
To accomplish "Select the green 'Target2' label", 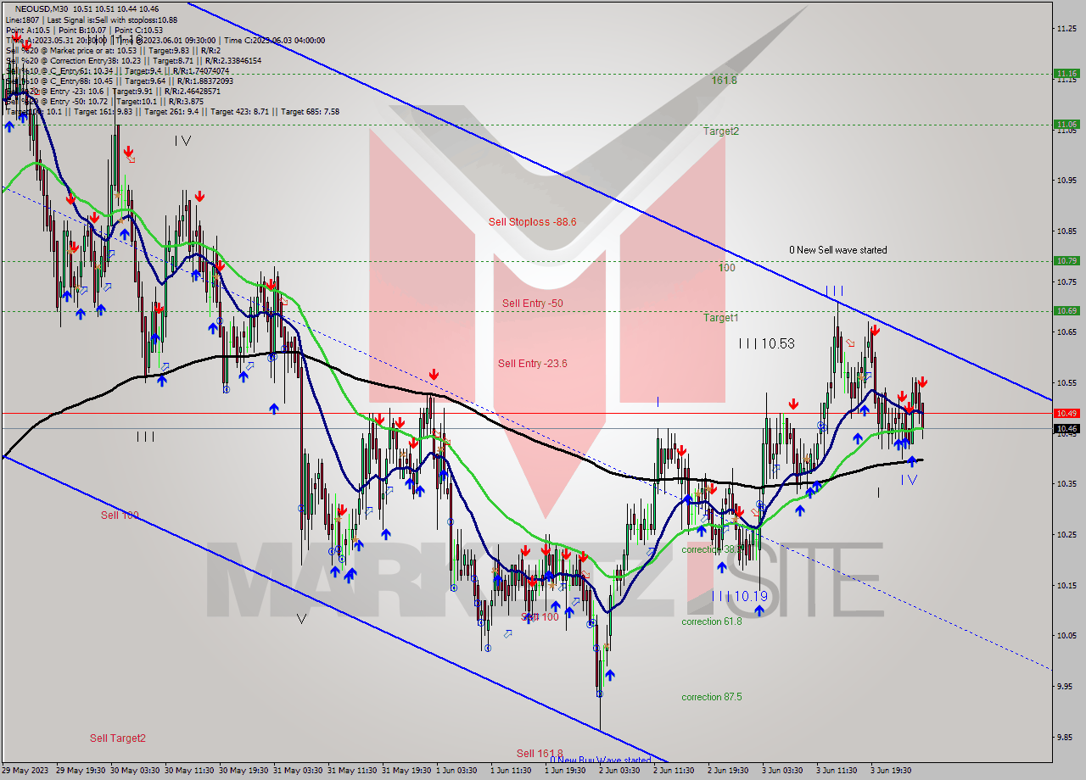I will tap(721, 131).
